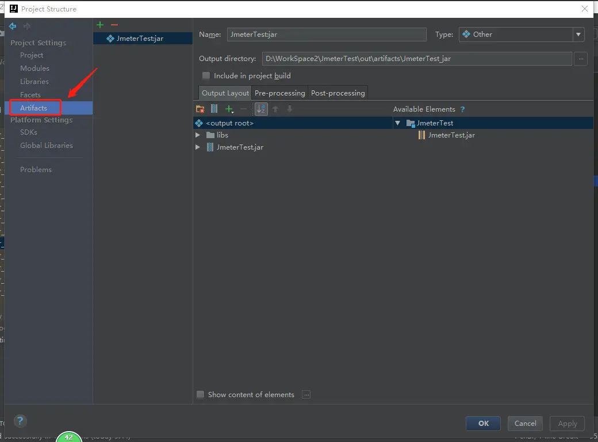Close the Project Structure dialog
598x442 pixels.
(585, 9)
